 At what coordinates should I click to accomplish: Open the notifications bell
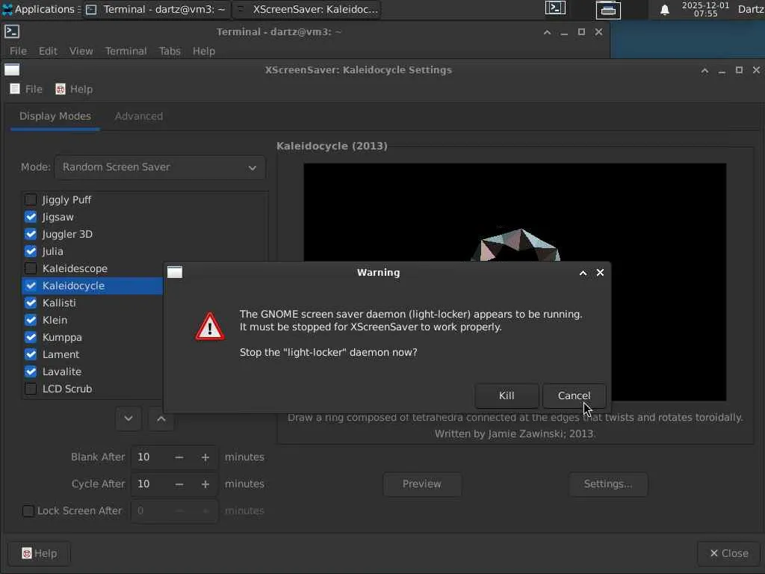[x=664, y=10]
